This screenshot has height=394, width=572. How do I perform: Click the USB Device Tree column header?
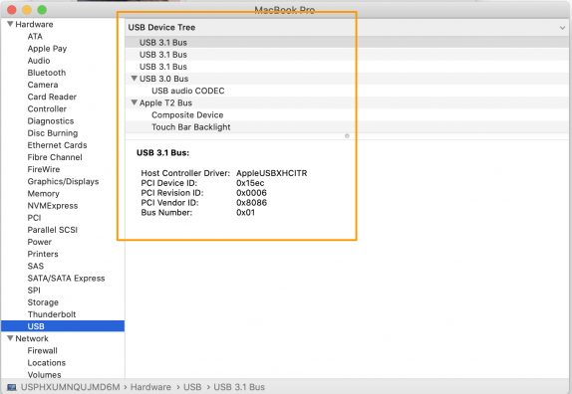pos(348,27)
